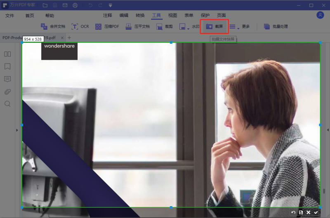330x218 pixels.
Task: Click the 压平文档 flatten tool
Action: pyautogui.click(x=137, y=26)
